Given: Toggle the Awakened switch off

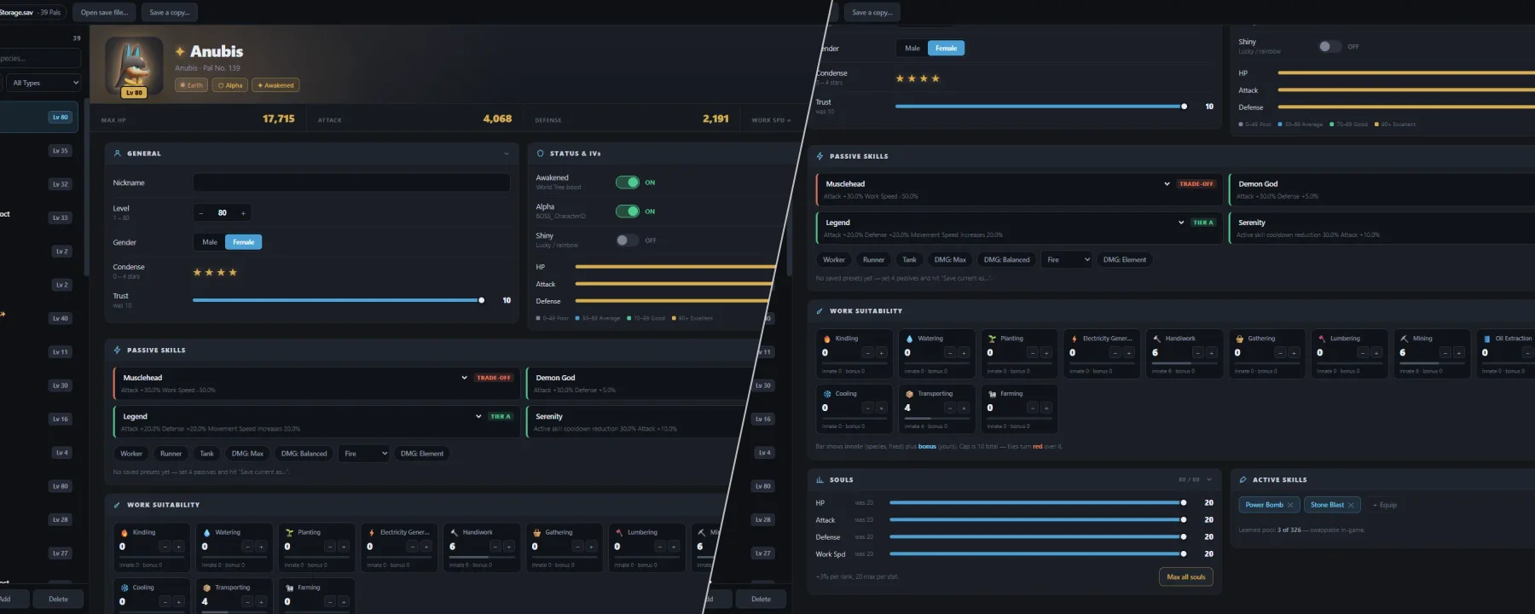Looking at the screenshot, I should click(628, 182).
